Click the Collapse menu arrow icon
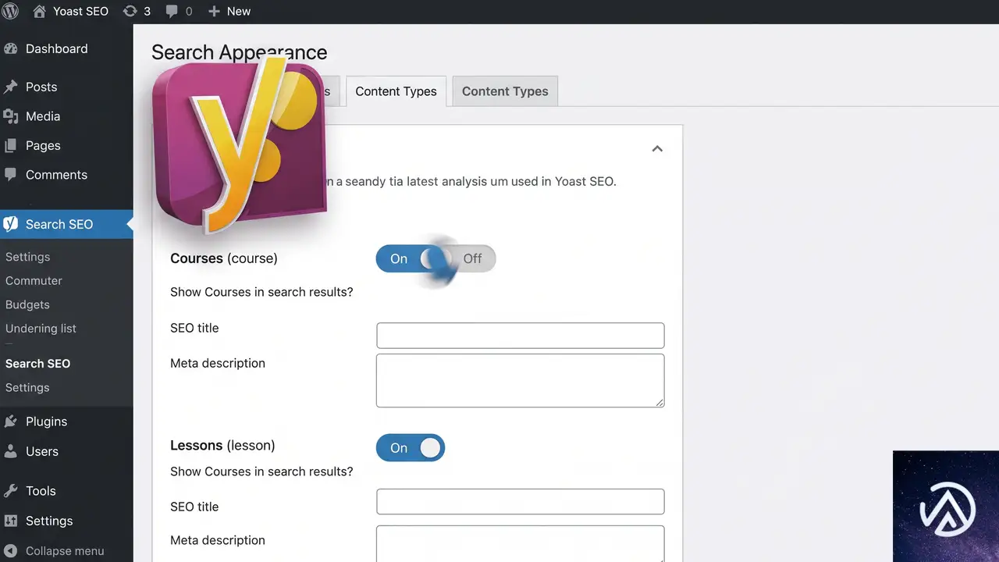Image resolution: width=999 pixels, height=562 pixels. click(x=11, y=551)
